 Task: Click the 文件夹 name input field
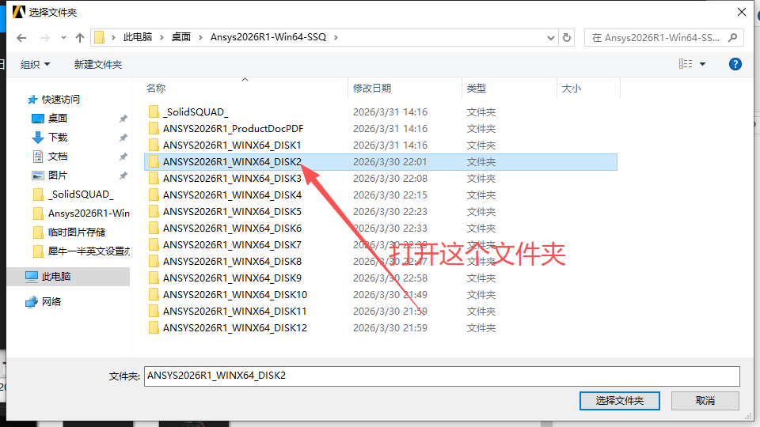coord(442,376)
